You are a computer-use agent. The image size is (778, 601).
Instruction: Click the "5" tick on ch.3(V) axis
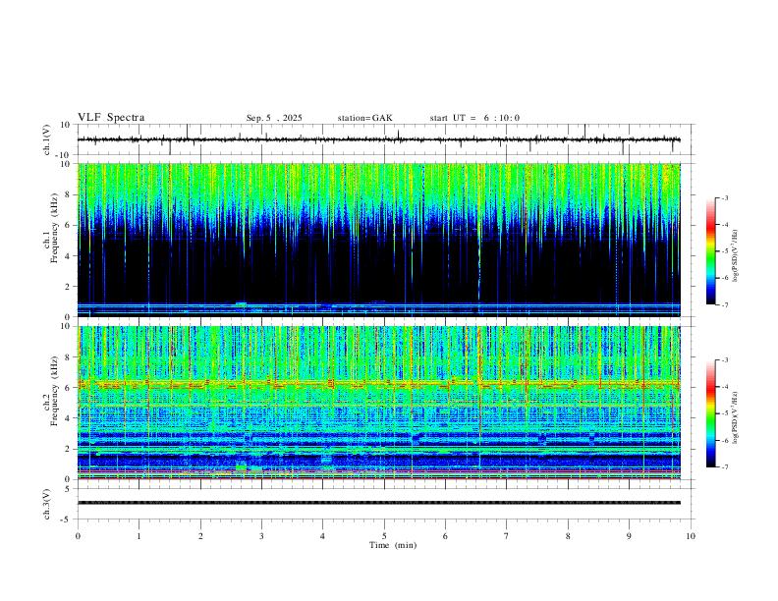pyautogui.click(x=68, y=488)
